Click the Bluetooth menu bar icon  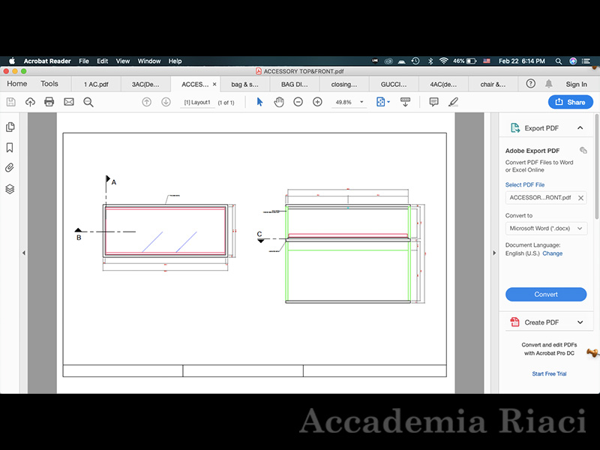point(430,61)
